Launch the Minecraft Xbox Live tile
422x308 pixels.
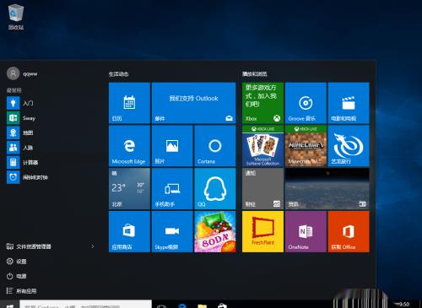coord(306,146)
